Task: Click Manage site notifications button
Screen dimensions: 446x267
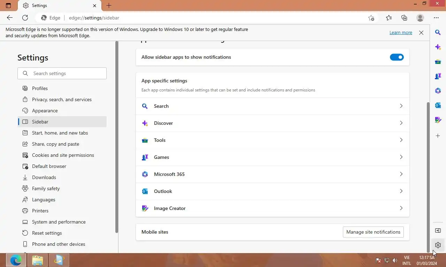Action: pos(373,232)
